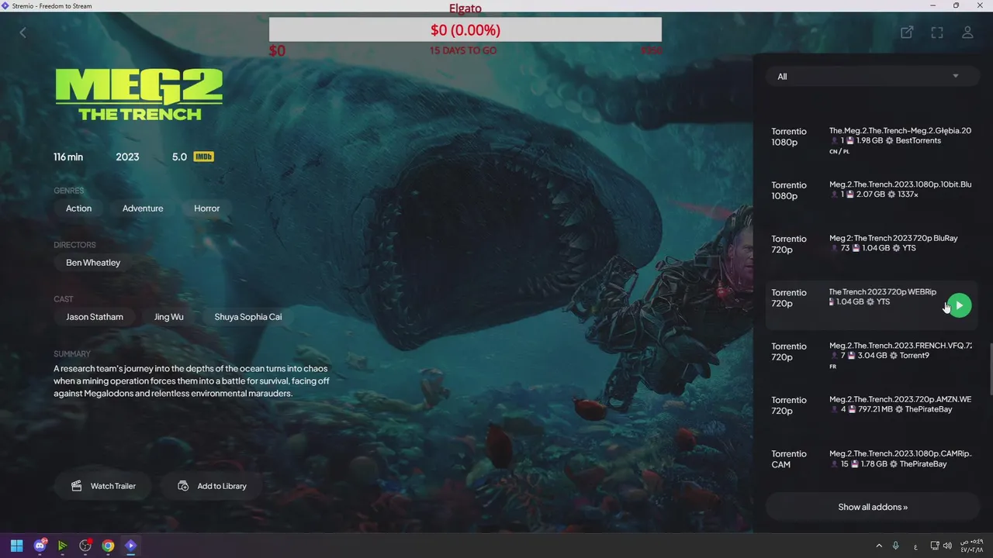Screen dimensions: 993x558
Task: Open the All streams filter dropdown
Action: [x=873, y=76]
